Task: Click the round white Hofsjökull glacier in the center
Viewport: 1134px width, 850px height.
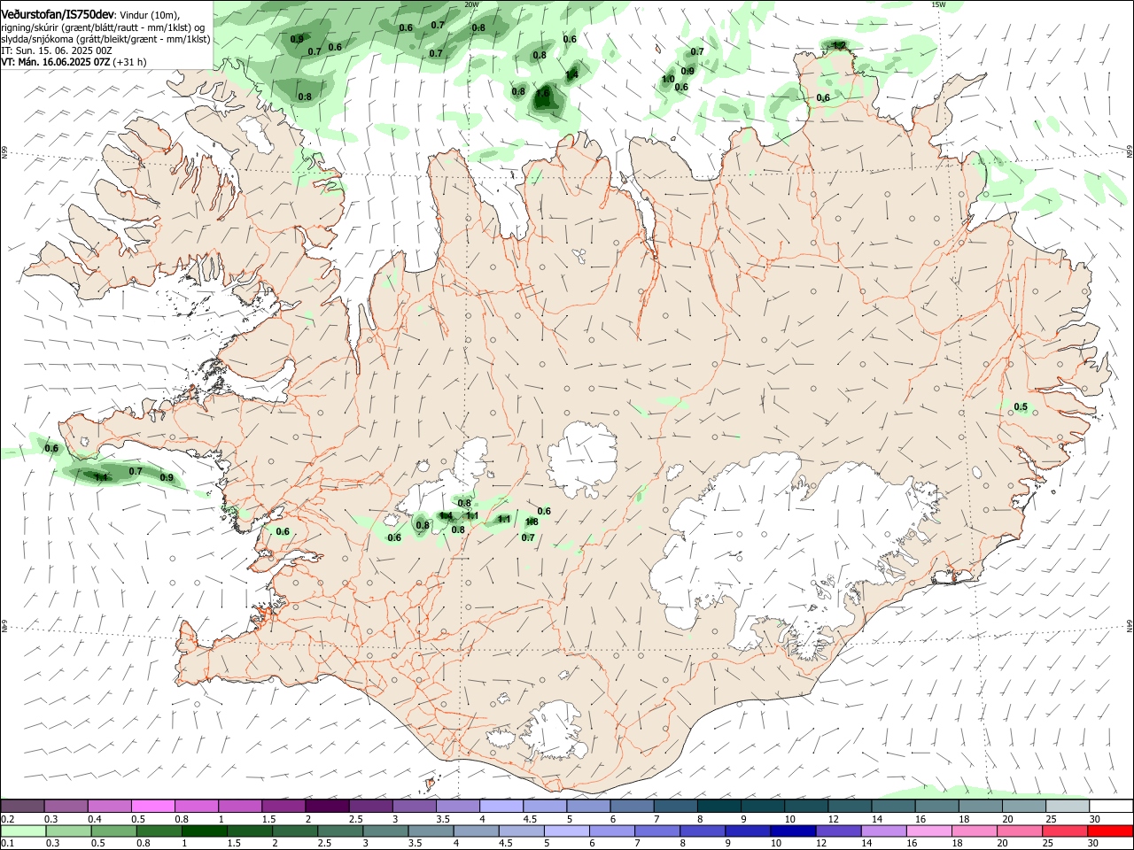Action: (x=583, y=459)
